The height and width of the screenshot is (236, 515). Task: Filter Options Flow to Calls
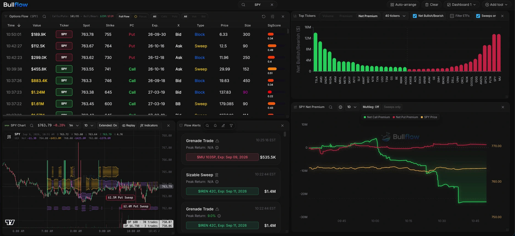point(164,17)
